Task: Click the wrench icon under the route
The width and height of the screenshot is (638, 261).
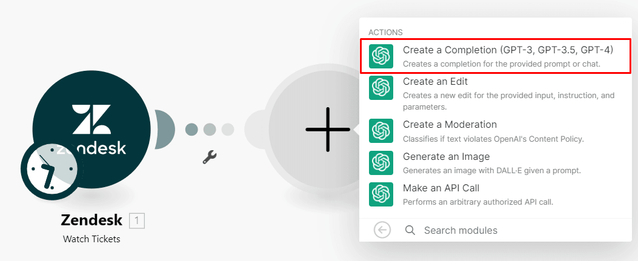Action: (210, 157)
